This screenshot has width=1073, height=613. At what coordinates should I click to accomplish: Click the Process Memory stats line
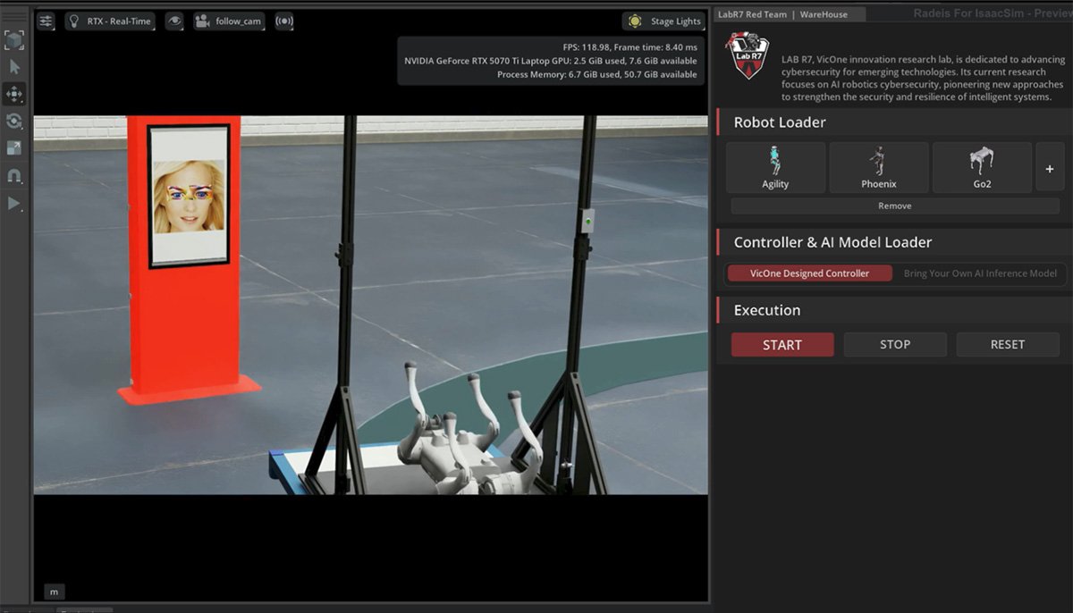pos(597,74)
